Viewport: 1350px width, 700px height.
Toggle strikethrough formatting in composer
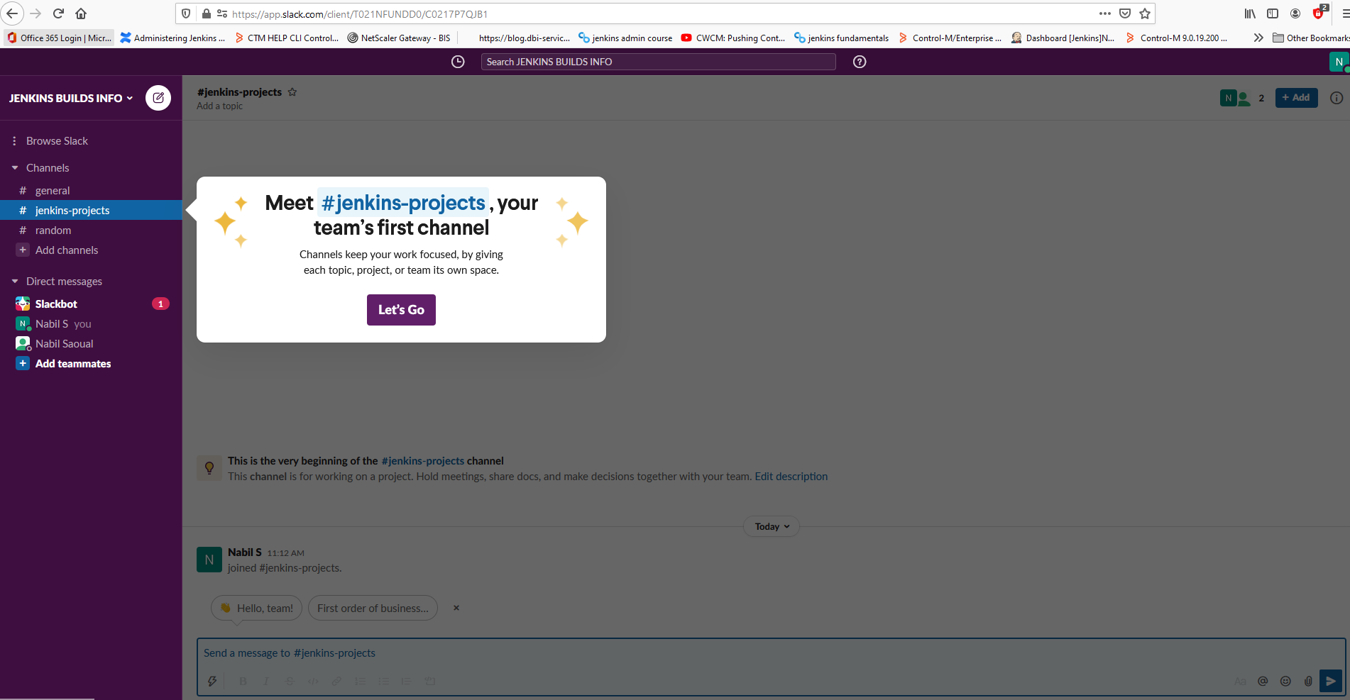point(290,681)
